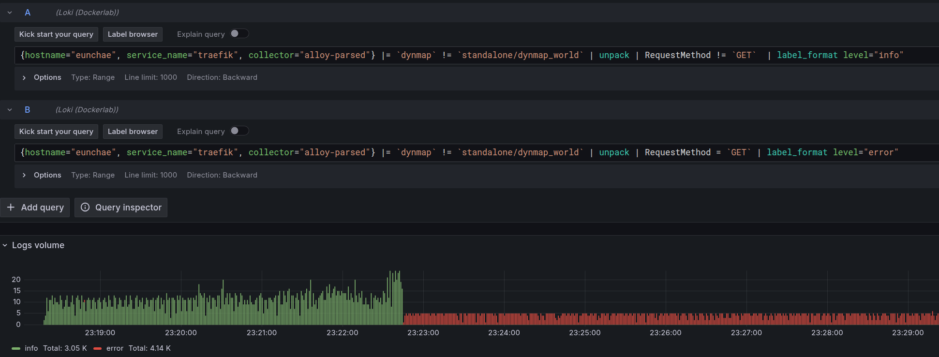Expand Options for query A

[24, 77]
